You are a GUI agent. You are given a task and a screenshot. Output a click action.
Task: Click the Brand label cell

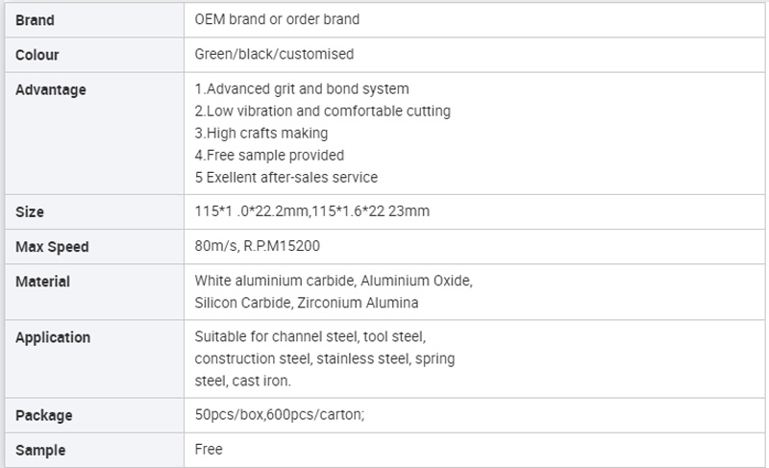[94, 20]
